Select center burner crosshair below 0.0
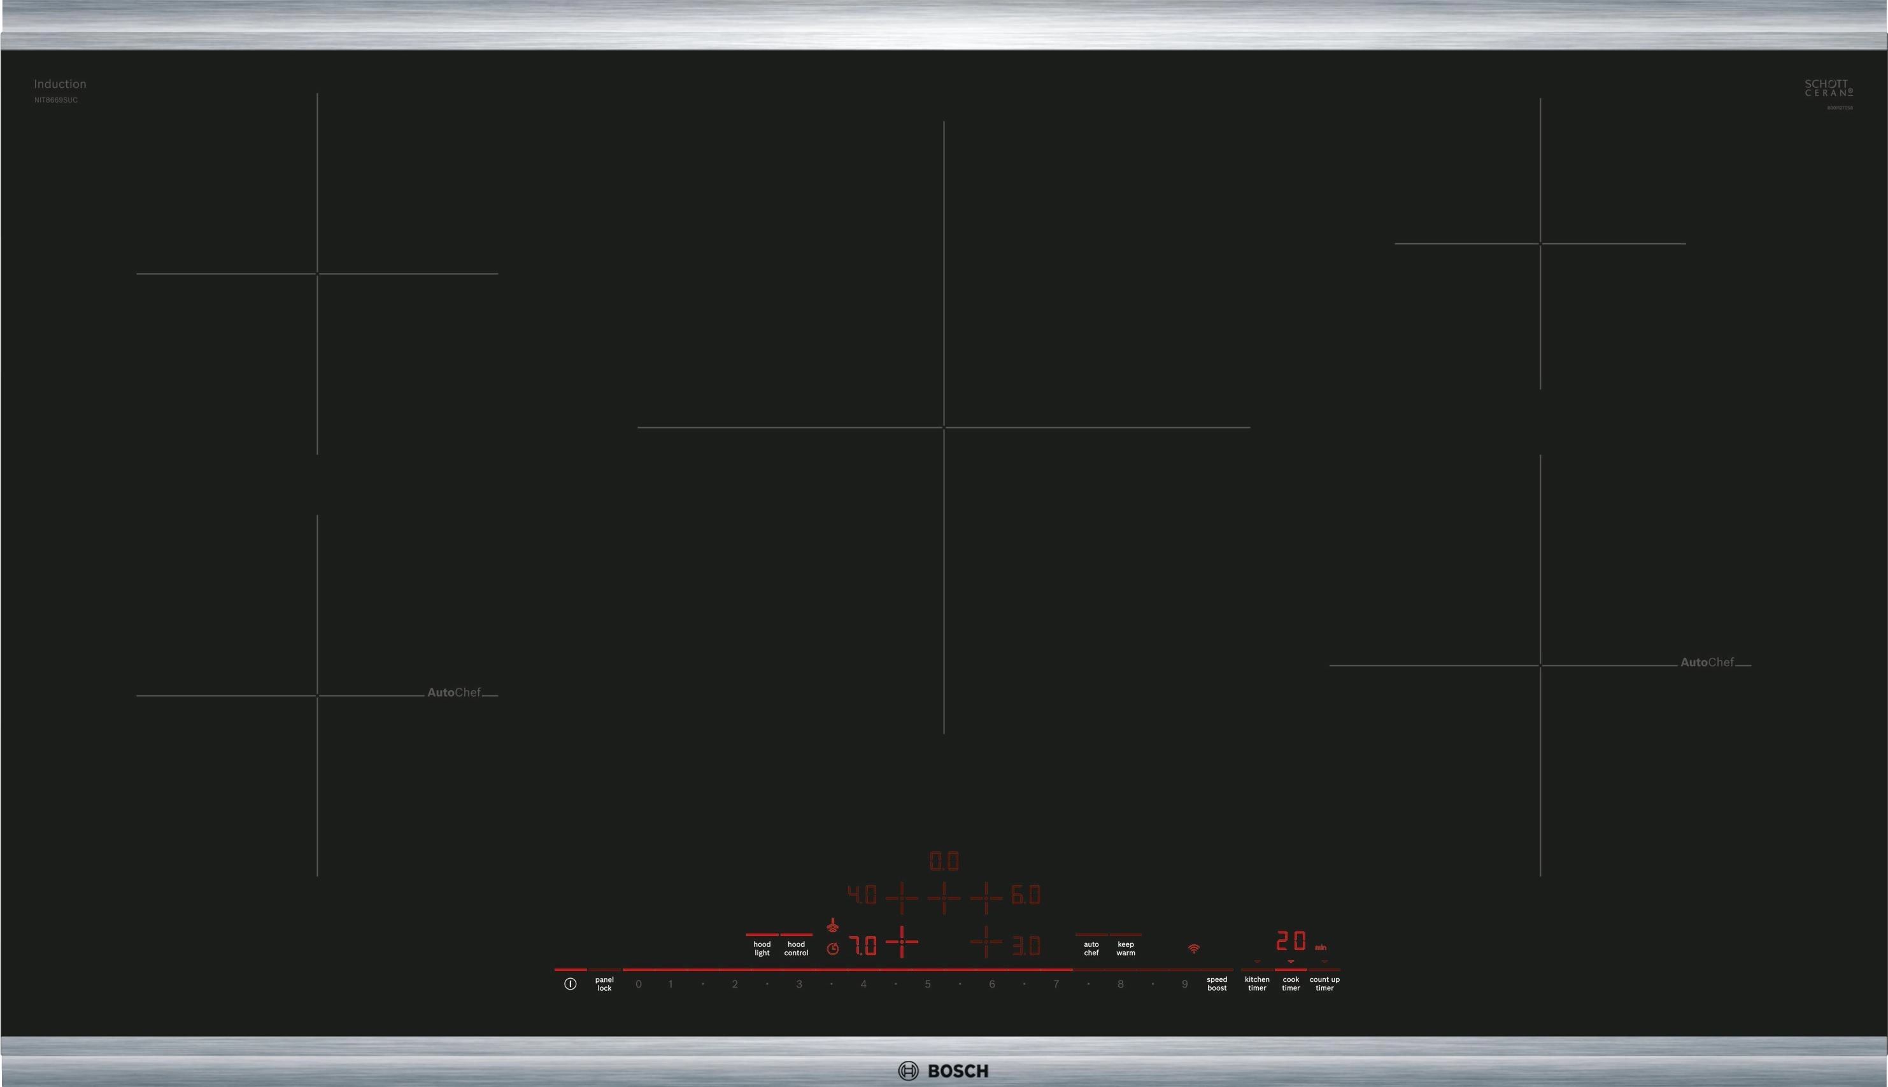Image resolution: width=1888 pixels, height=1087 pixels. click(x=944, y=897)
